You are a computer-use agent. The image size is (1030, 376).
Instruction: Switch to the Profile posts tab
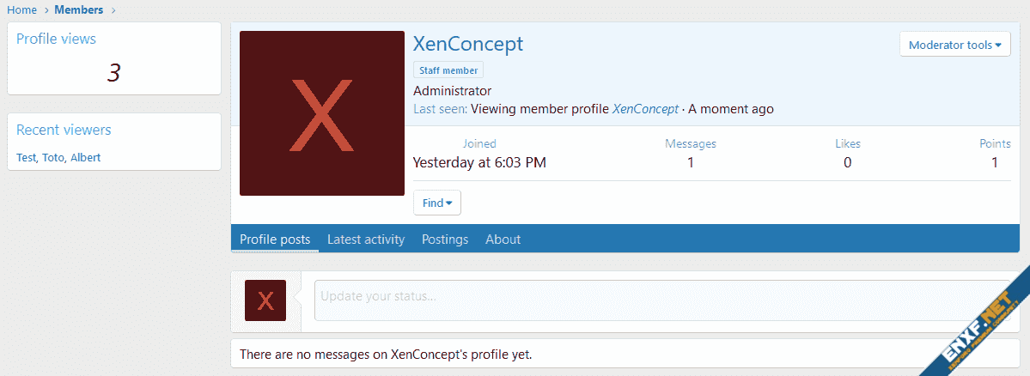275,240
